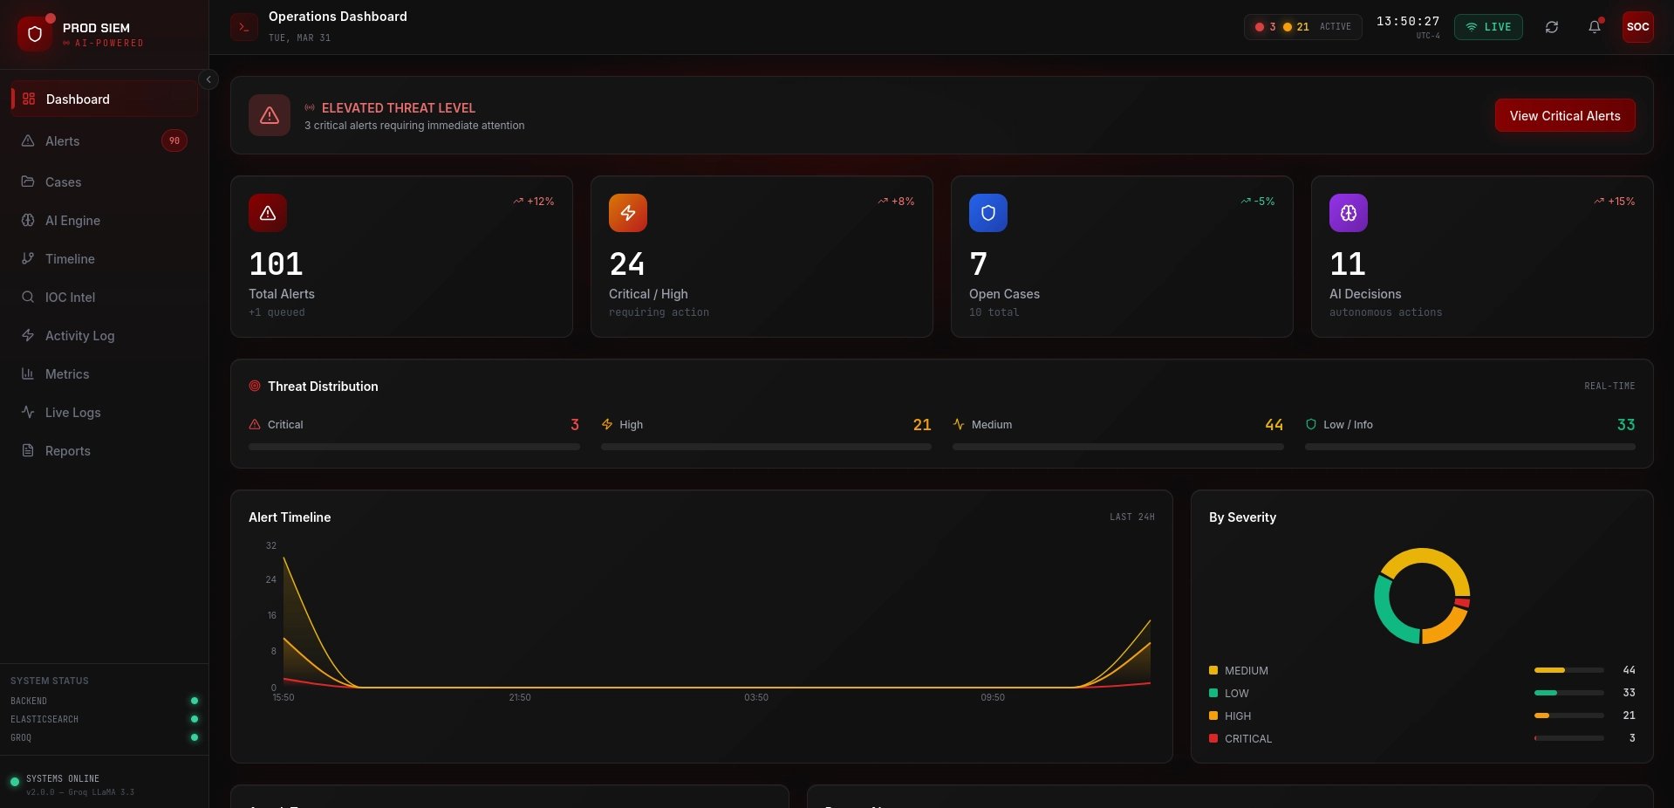Click the Critical triangle icon in Threat Distribution

255,424
